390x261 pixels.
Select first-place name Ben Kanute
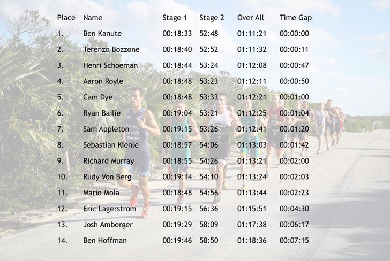tap(102, 34)
